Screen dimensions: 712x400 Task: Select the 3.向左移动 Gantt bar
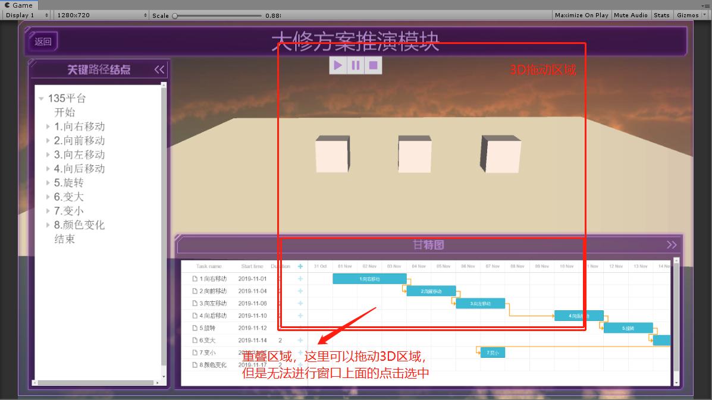(x=480, y=303)
